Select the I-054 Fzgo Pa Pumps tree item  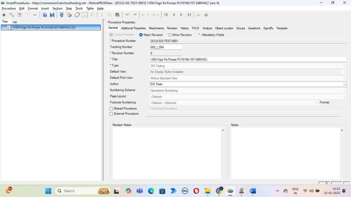pyautogui.click(x=51, y=27)
